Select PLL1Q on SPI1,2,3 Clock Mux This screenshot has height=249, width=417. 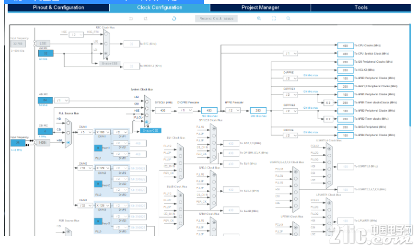(214, 129)
